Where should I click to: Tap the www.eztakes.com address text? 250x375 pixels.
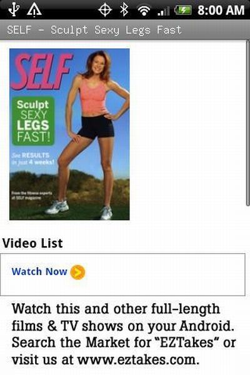point(138,360)
